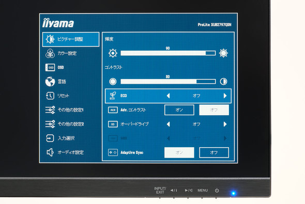Click the ACR Adv. contrast icon
This screenshot has height=204, width=305.
click(x=113, y=110)
